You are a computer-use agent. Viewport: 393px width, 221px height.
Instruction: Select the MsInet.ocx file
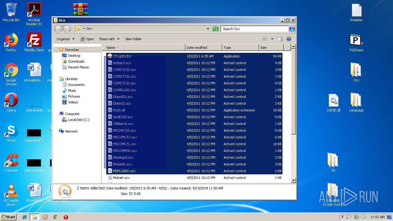[194, 178]
